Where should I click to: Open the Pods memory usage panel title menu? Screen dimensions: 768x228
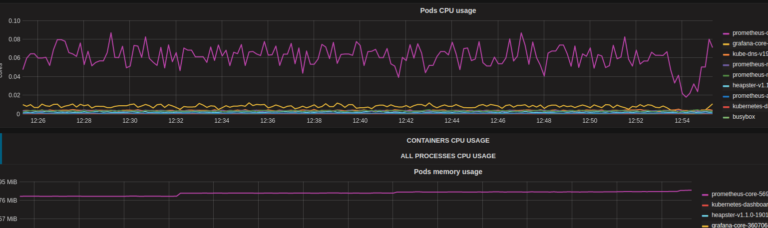(x=448, y=172)
